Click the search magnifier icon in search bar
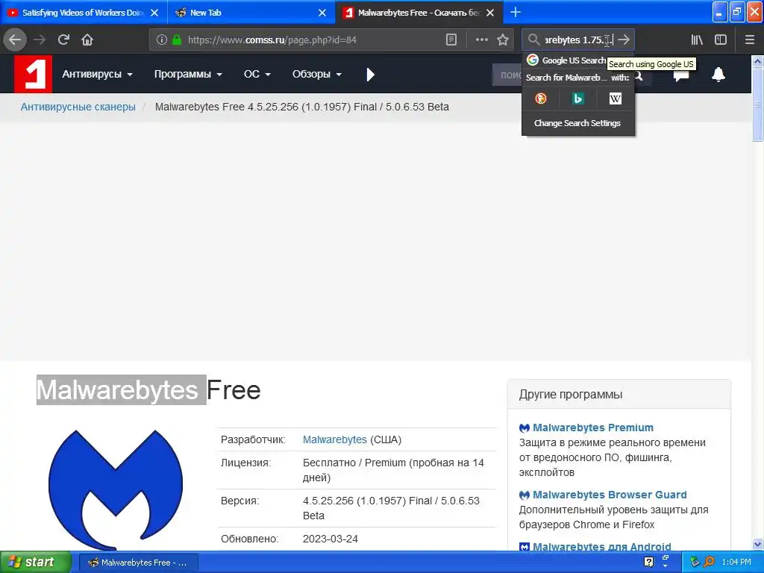 point(533,40)
